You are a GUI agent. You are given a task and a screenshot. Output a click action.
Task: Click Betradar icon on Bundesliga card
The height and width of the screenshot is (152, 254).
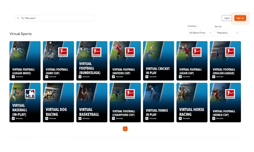tap(80, 77)
